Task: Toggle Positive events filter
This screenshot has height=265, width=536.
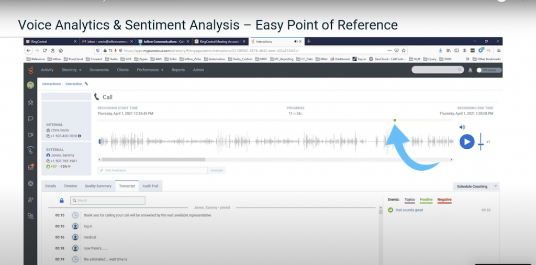Action: coord(427,200)
